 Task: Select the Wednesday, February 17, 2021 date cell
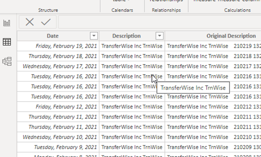[x=58, y=66]
